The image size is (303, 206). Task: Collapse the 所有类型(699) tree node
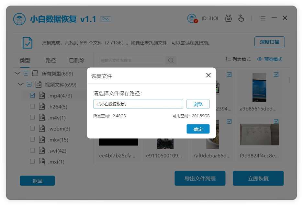point(17,73)
